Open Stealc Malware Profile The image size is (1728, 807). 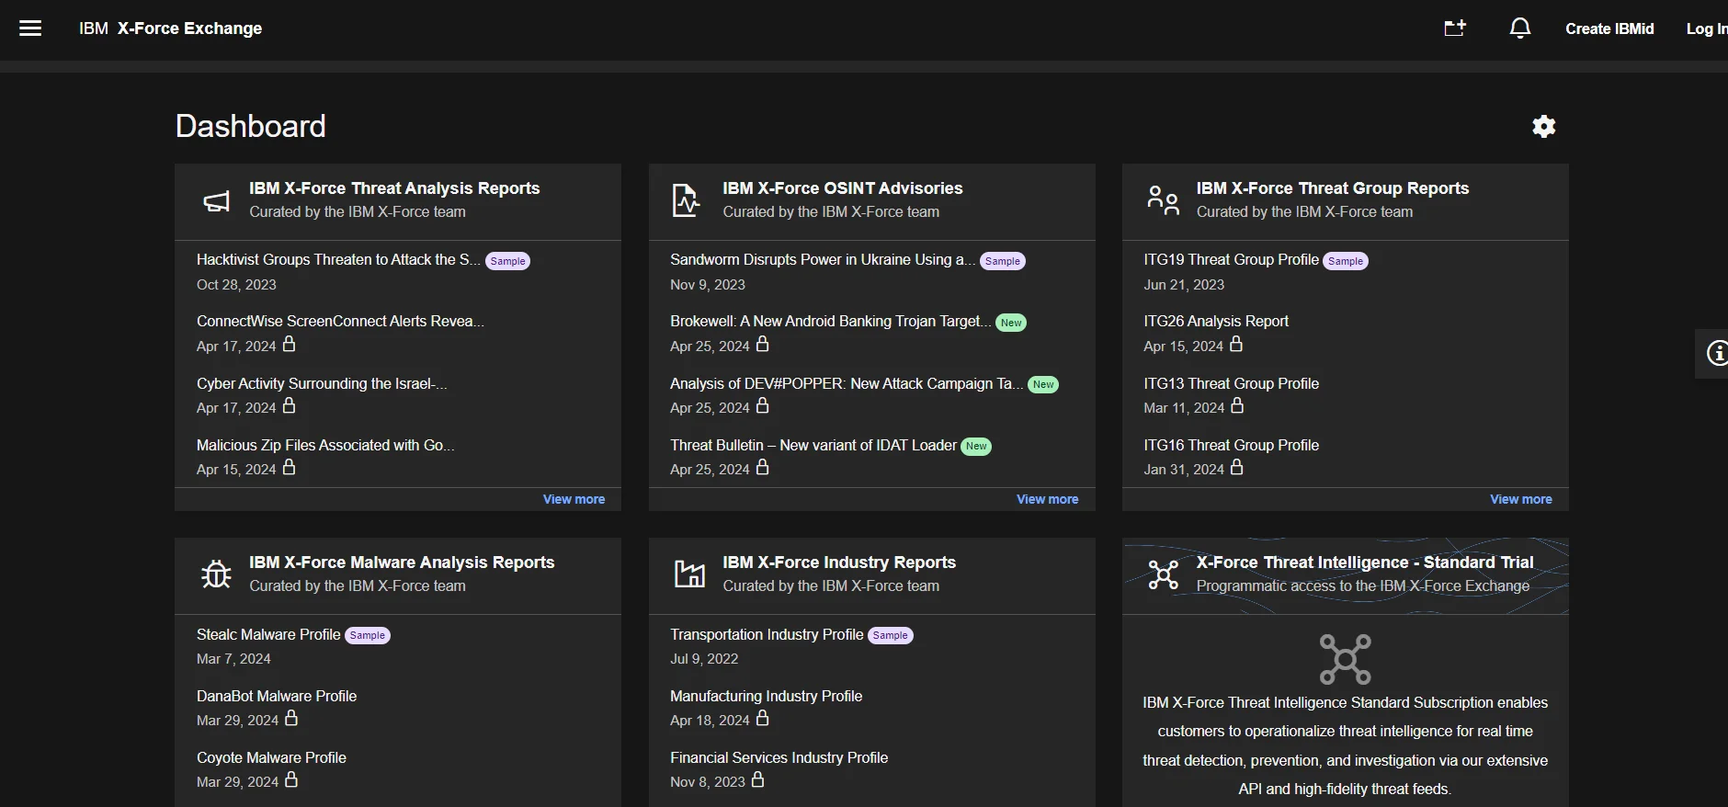268,634
